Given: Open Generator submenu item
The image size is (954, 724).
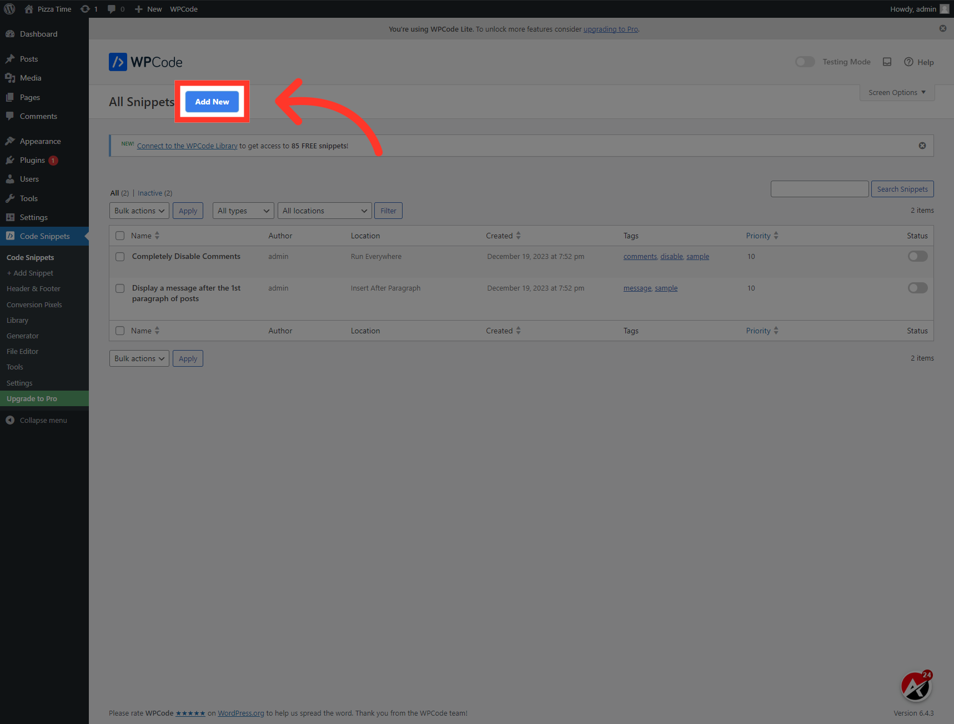Looking at the screenshot, I should tap(23, 336).
